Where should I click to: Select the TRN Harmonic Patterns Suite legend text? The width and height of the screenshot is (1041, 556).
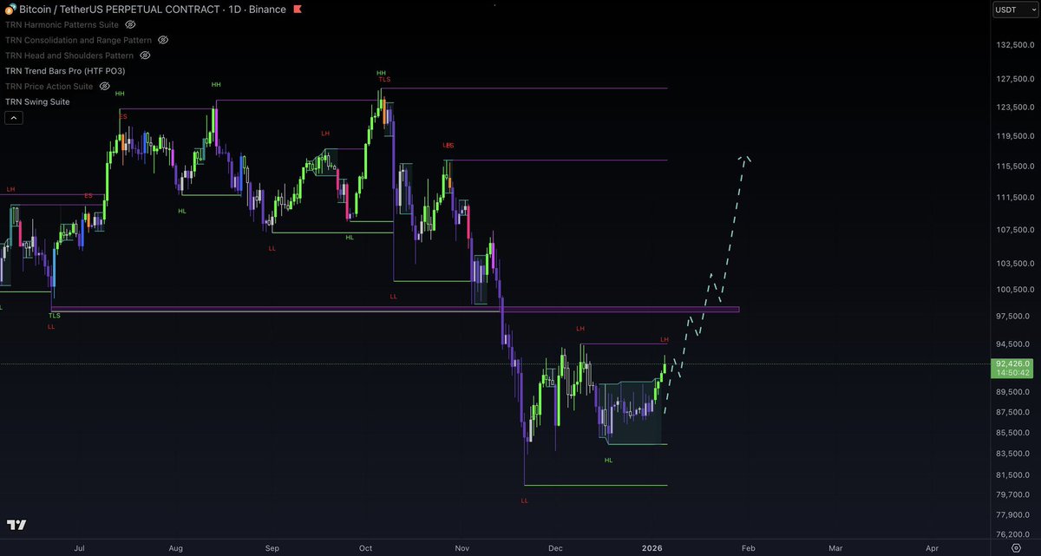pyautogui.click(x=62, y=24)
